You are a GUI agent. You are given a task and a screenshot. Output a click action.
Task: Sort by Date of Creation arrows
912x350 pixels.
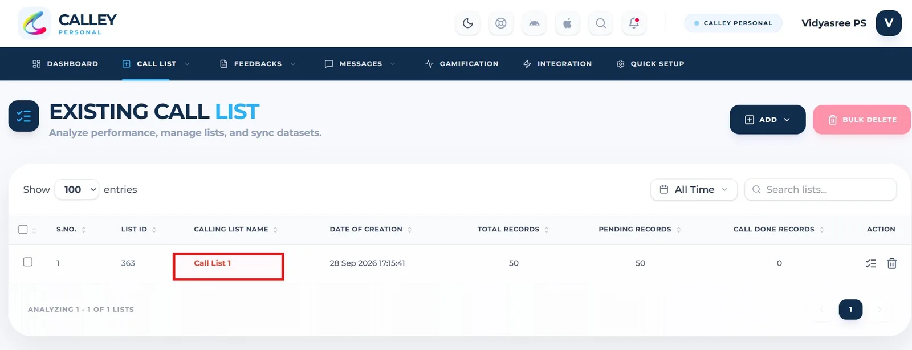pos(409,230)
